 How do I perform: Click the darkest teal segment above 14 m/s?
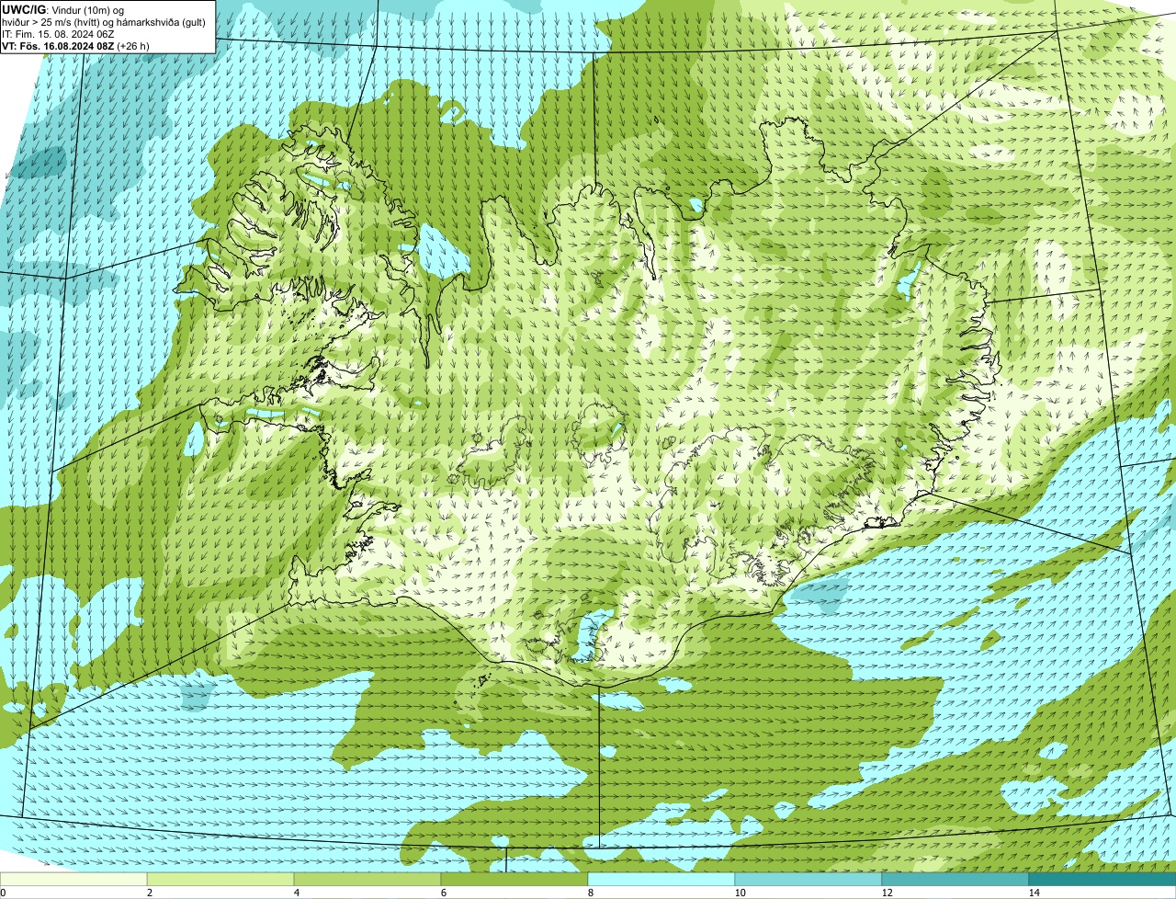(x=1102, y=879)
